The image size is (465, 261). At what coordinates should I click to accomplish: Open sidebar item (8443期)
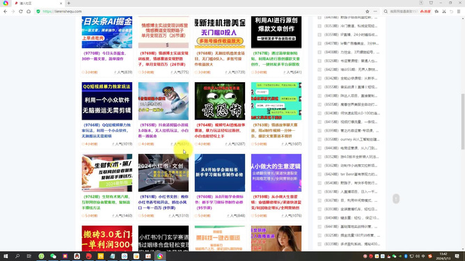click(x=351, y=148)
